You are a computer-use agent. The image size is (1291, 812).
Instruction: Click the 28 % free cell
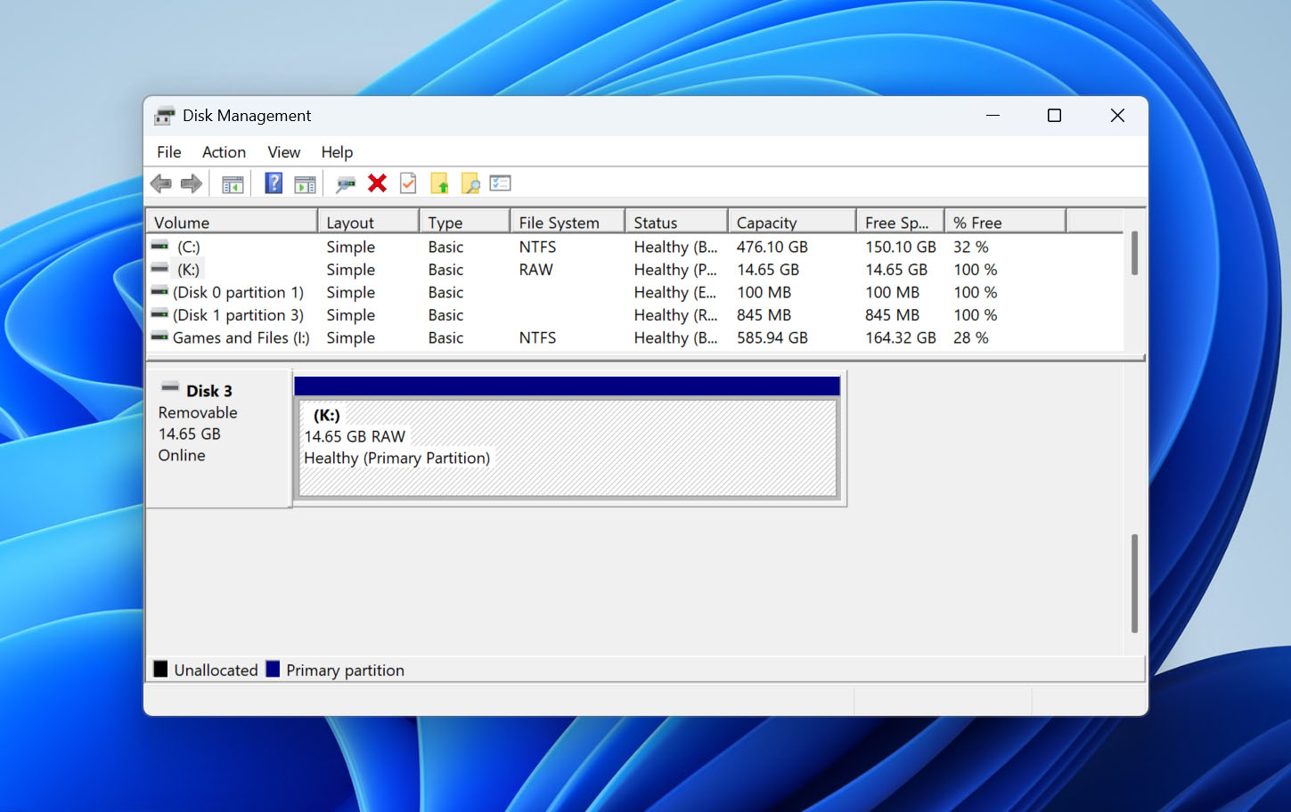[x=970, y=337]
